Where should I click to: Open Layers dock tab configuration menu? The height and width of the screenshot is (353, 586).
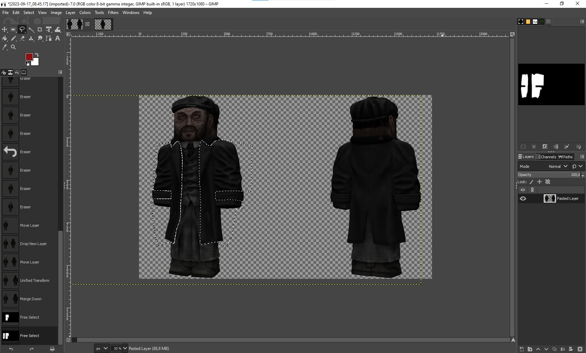point(582,157)
